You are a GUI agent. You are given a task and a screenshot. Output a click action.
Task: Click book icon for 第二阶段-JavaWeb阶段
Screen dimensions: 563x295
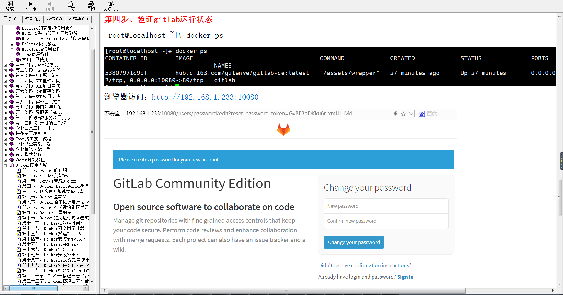[12, 70]
